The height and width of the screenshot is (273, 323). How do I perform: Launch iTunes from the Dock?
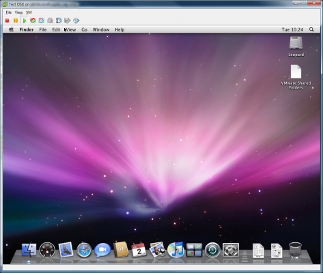click(175, 250)
